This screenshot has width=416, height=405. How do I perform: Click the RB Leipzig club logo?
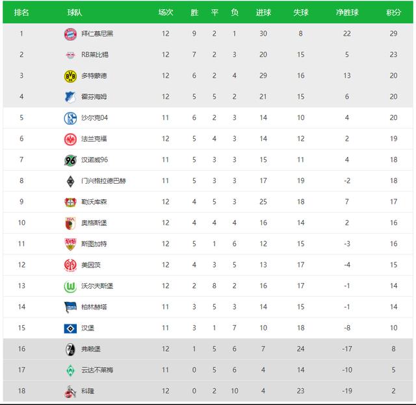pyautogui.click(x=70, y=55)
